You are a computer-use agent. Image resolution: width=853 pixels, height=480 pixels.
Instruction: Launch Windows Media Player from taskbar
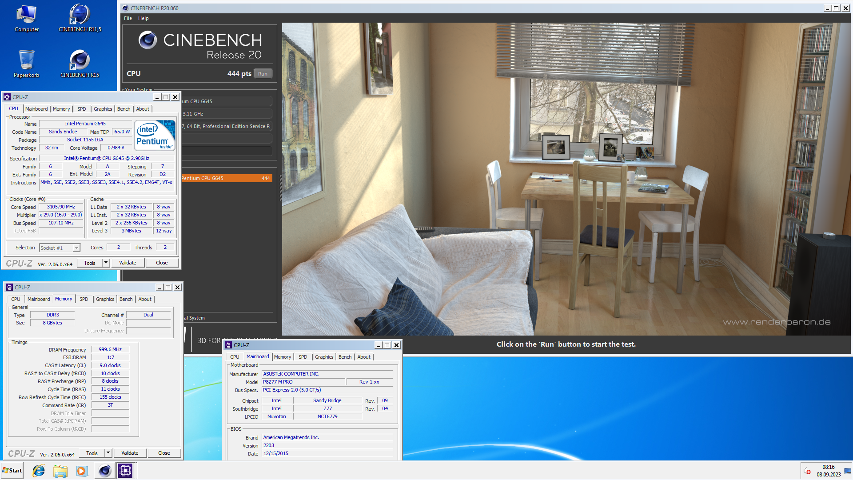82,471
